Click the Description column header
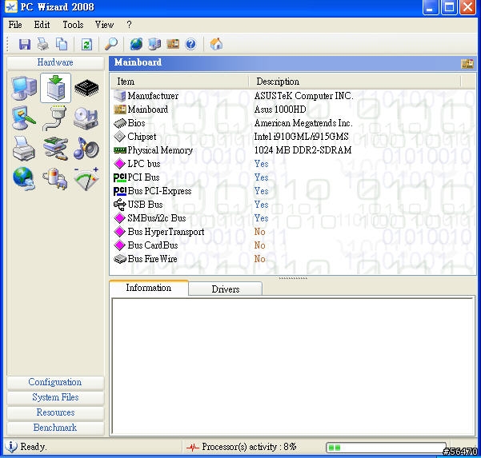The width and height of the screenshot is (481, 458). coord(355,82)
